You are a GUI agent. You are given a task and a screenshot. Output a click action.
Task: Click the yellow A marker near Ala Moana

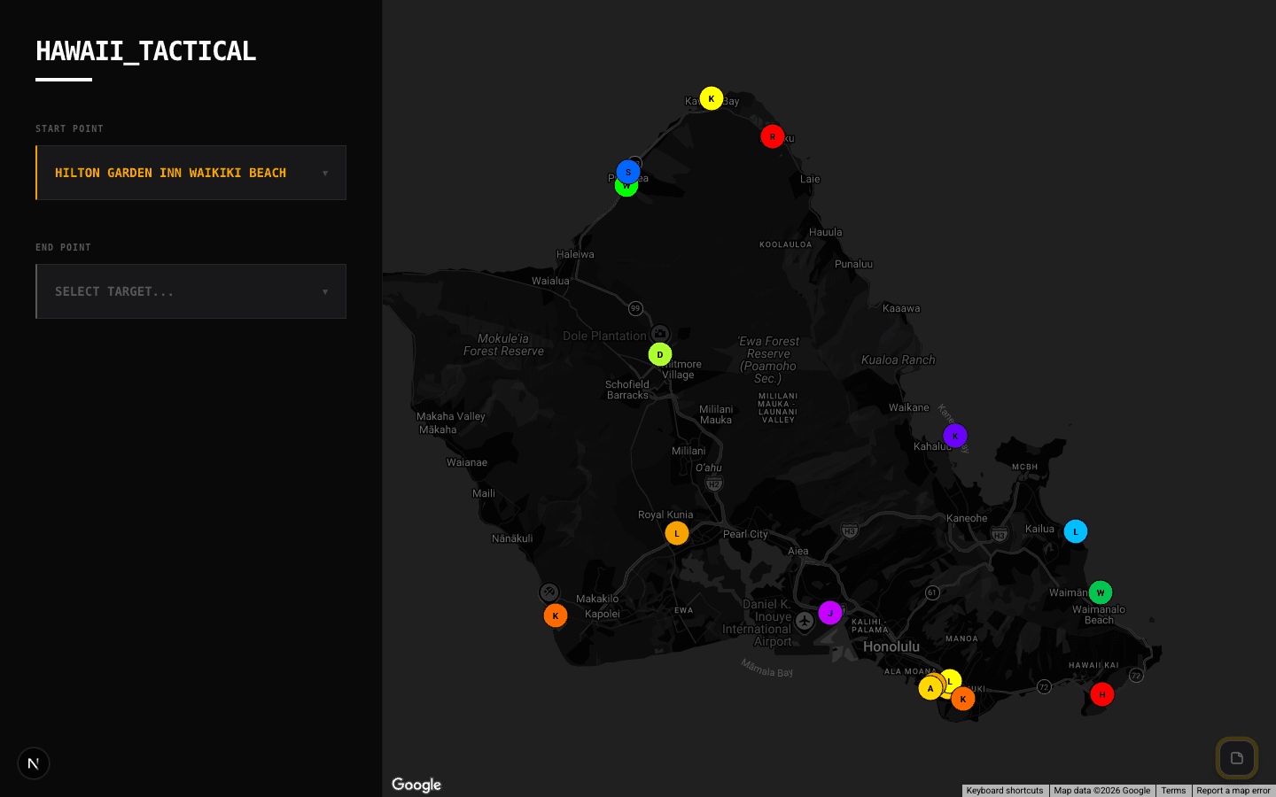(930, 687)
